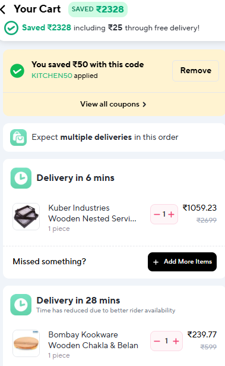Increase Kuber Industries tray quantity with plus

tap(171, 214)
